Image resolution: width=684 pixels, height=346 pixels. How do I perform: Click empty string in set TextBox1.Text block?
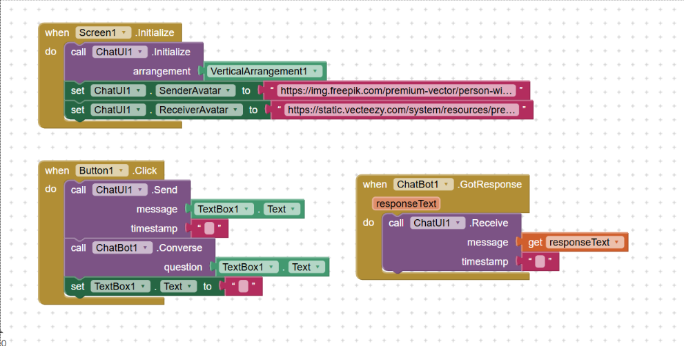(x=243, y=286)
